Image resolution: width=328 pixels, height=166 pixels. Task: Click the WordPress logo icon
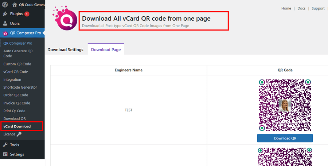5,5
